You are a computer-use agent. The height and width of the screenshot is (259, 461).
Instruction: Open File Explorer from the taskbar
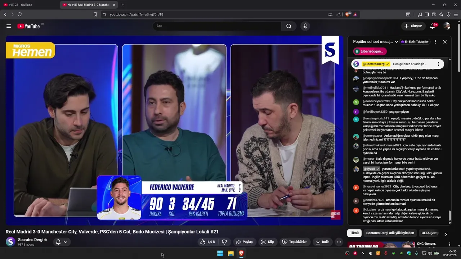230,253
